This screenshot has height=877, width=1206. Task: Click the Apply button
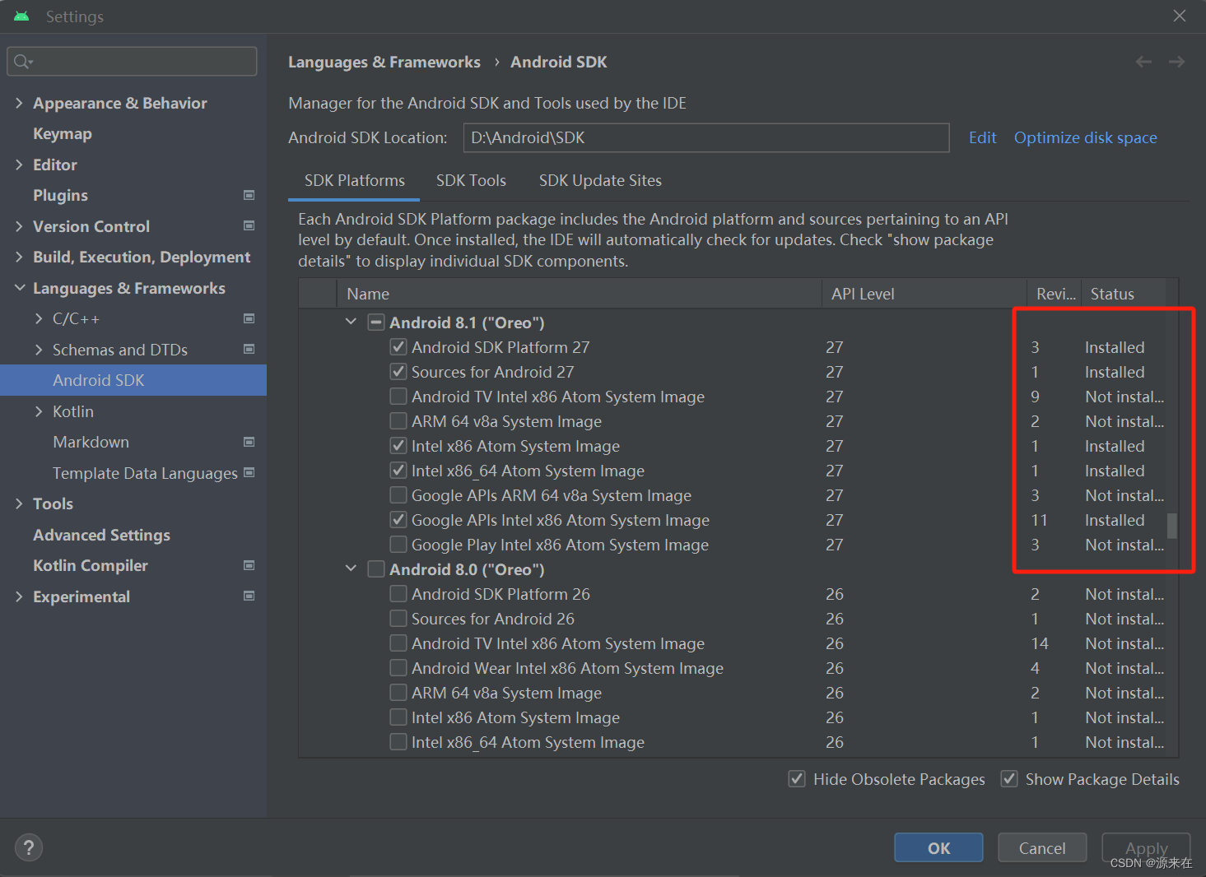1146,847
